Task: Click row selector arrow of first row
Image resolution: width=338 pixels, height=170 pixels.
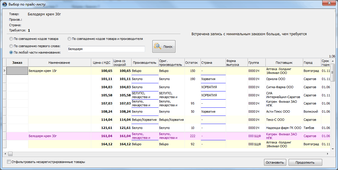Action: coord(4,71)
